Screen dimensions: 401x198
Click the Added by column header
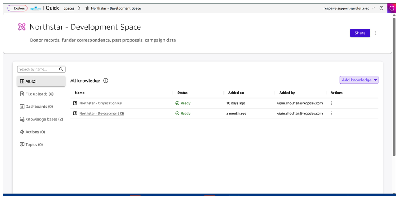point(287,93)
